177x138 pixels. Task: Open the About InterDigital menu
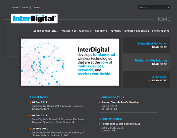(x=46, y=31)
